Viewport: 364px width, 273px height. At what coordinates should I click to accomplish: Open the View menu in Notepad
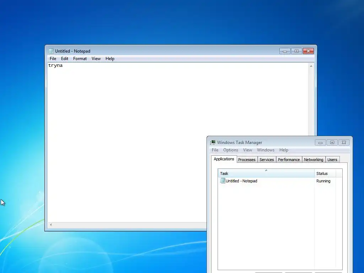coord(96,59)
